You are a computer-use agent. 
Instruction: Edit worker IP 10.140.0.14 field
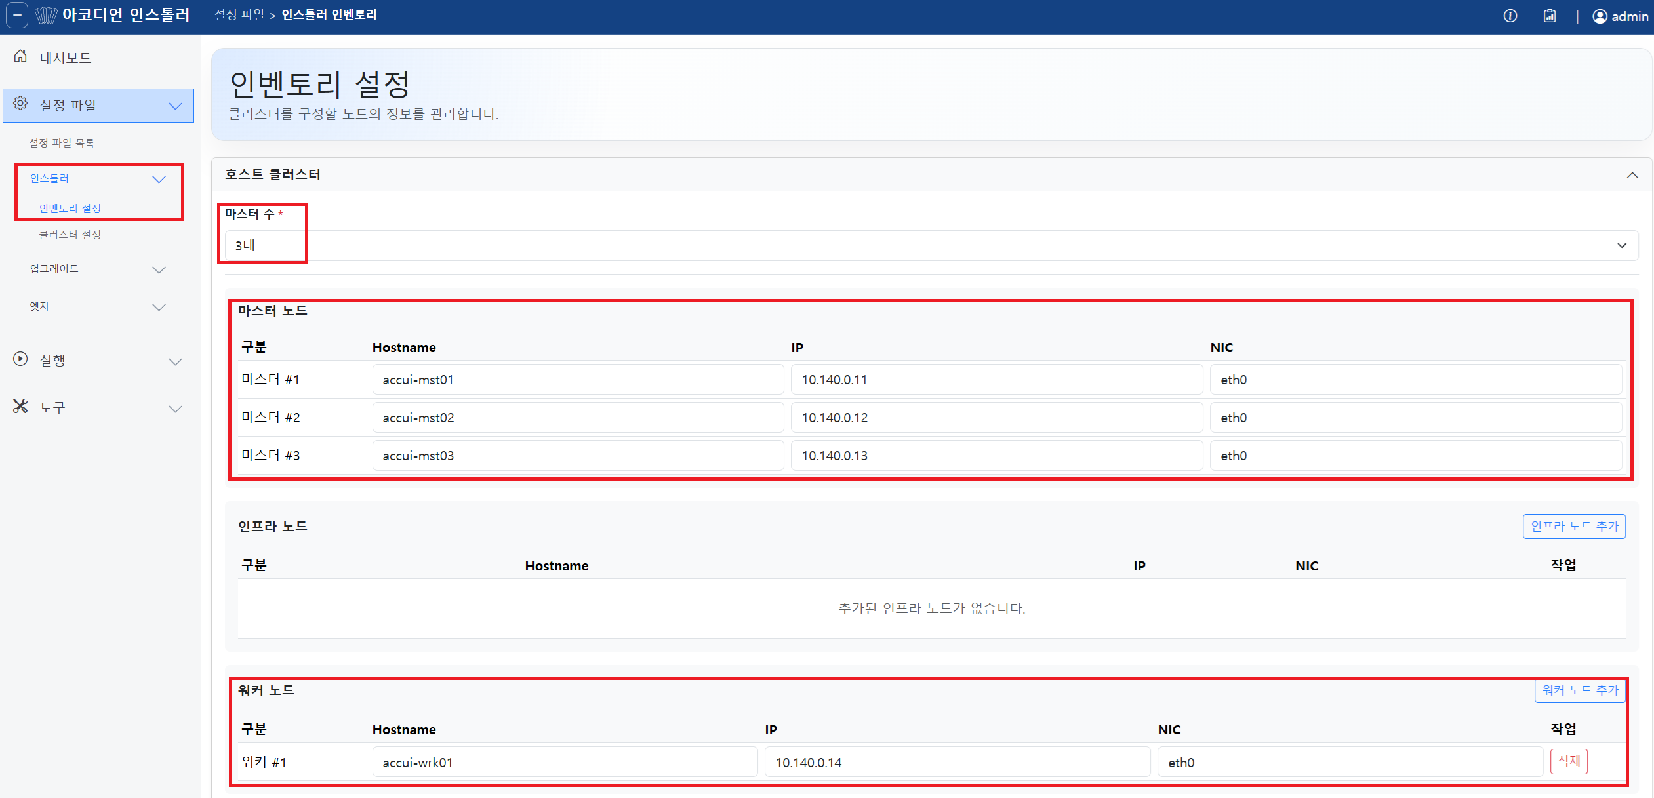tap(958, 762)
